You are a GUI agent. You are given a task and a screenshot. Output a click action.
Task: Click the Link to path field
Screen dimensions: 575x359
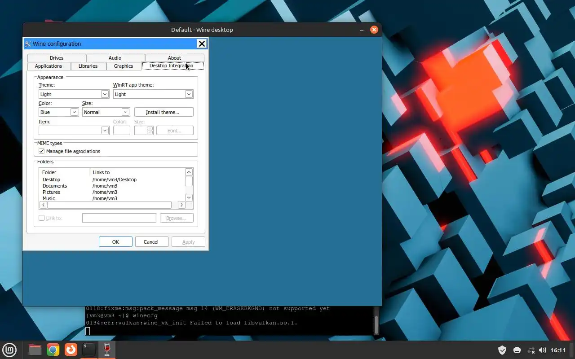[119, 218]
